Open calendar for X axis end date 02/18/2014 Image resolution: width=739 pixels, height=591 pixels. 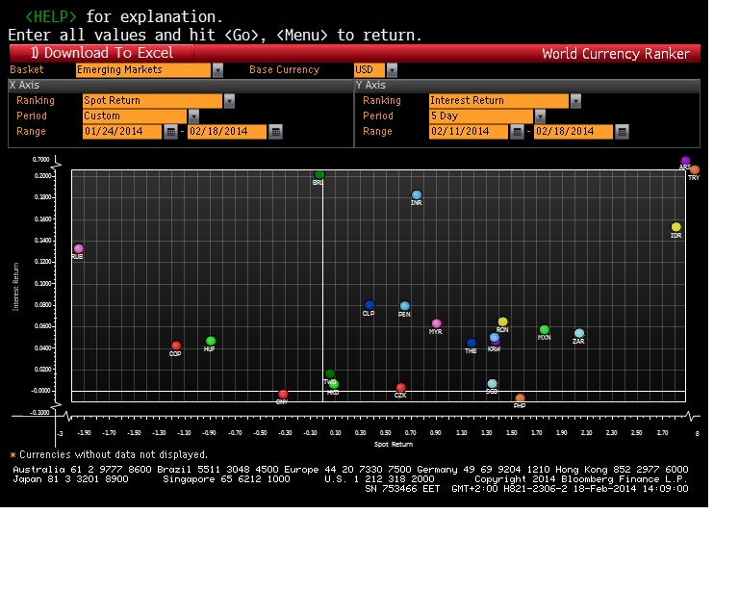[276, 132]
